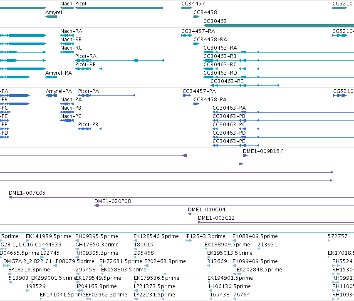Click the top RH09395.5prime EST label
This screenshot has width=354, height=301.
tap(97, 236)
